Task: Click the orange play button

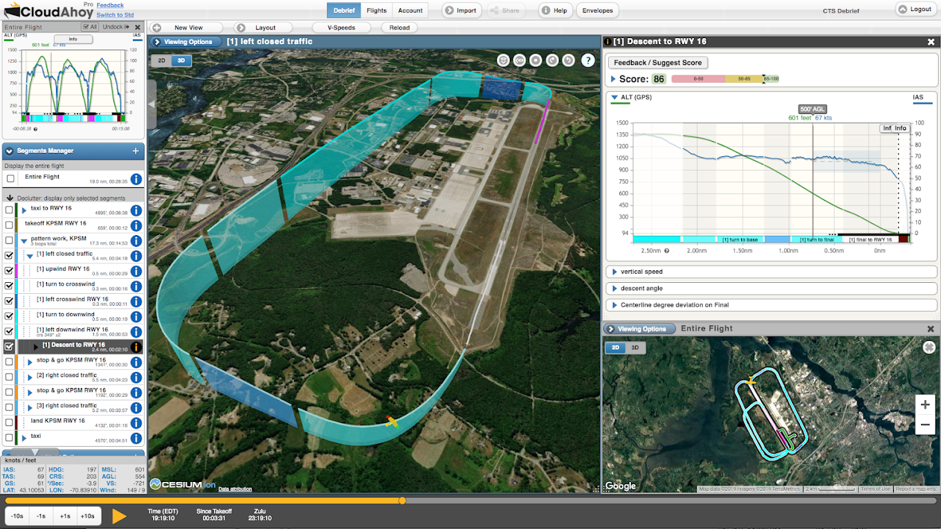Action: click(x=119, y=516)
